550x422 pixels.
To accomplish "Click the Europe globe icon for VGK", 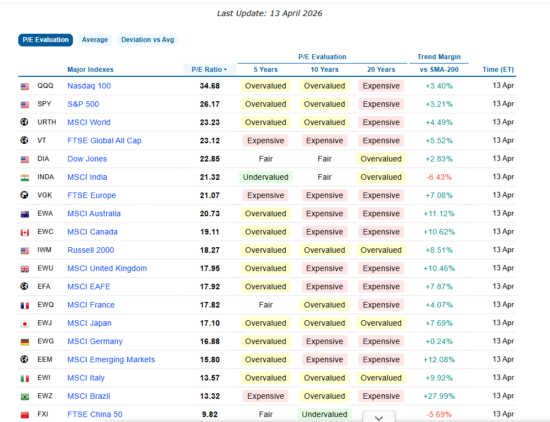I will pyautogui.click(x=24, y=195).
